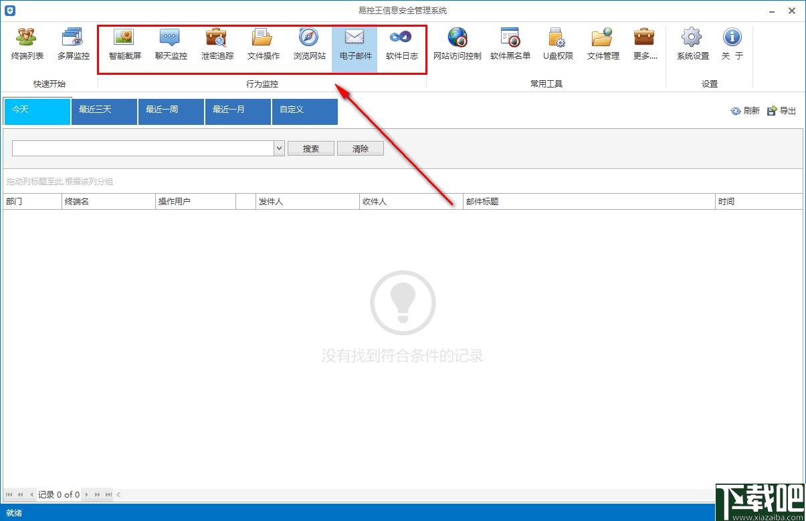Go to last record page
806x521 pixels.
click(x=108, y=495)
